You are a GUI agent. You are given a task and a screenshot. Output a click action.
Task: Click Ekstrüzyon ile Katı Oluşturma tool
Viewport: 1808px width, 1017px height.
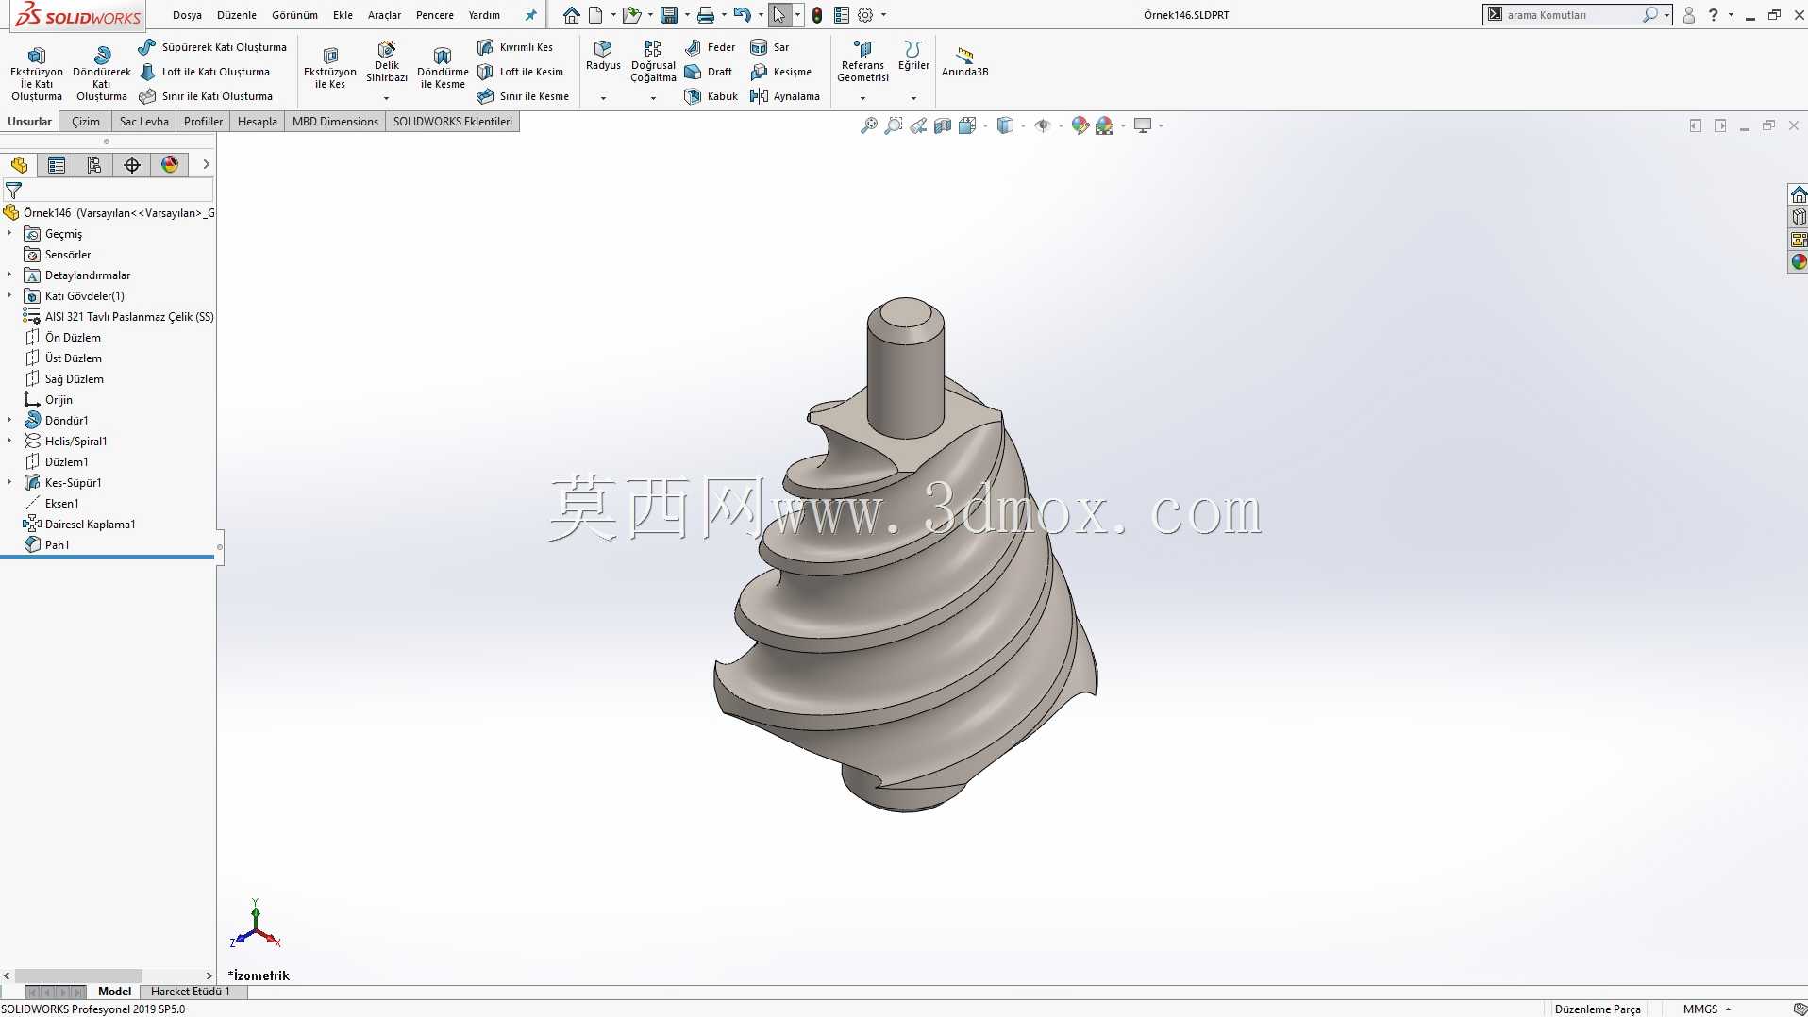click(x=37, y=73)
